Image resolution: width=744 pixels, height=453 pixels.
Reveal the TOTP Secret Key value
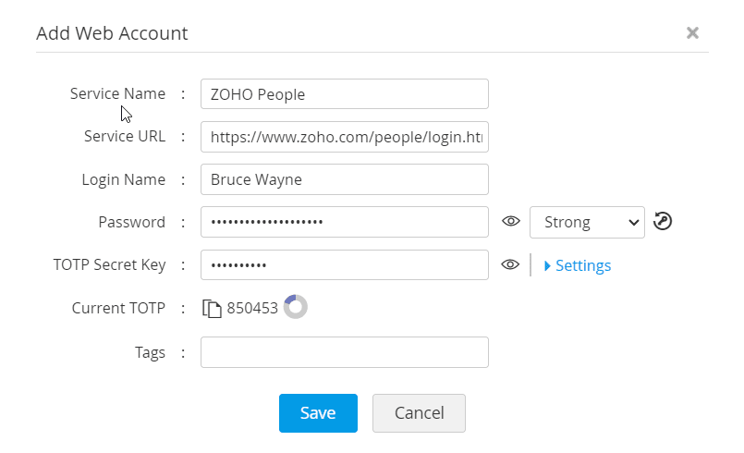coord(509,265)
